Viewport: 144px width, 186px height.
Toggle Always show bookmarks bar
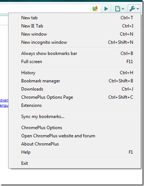point(80,53)
